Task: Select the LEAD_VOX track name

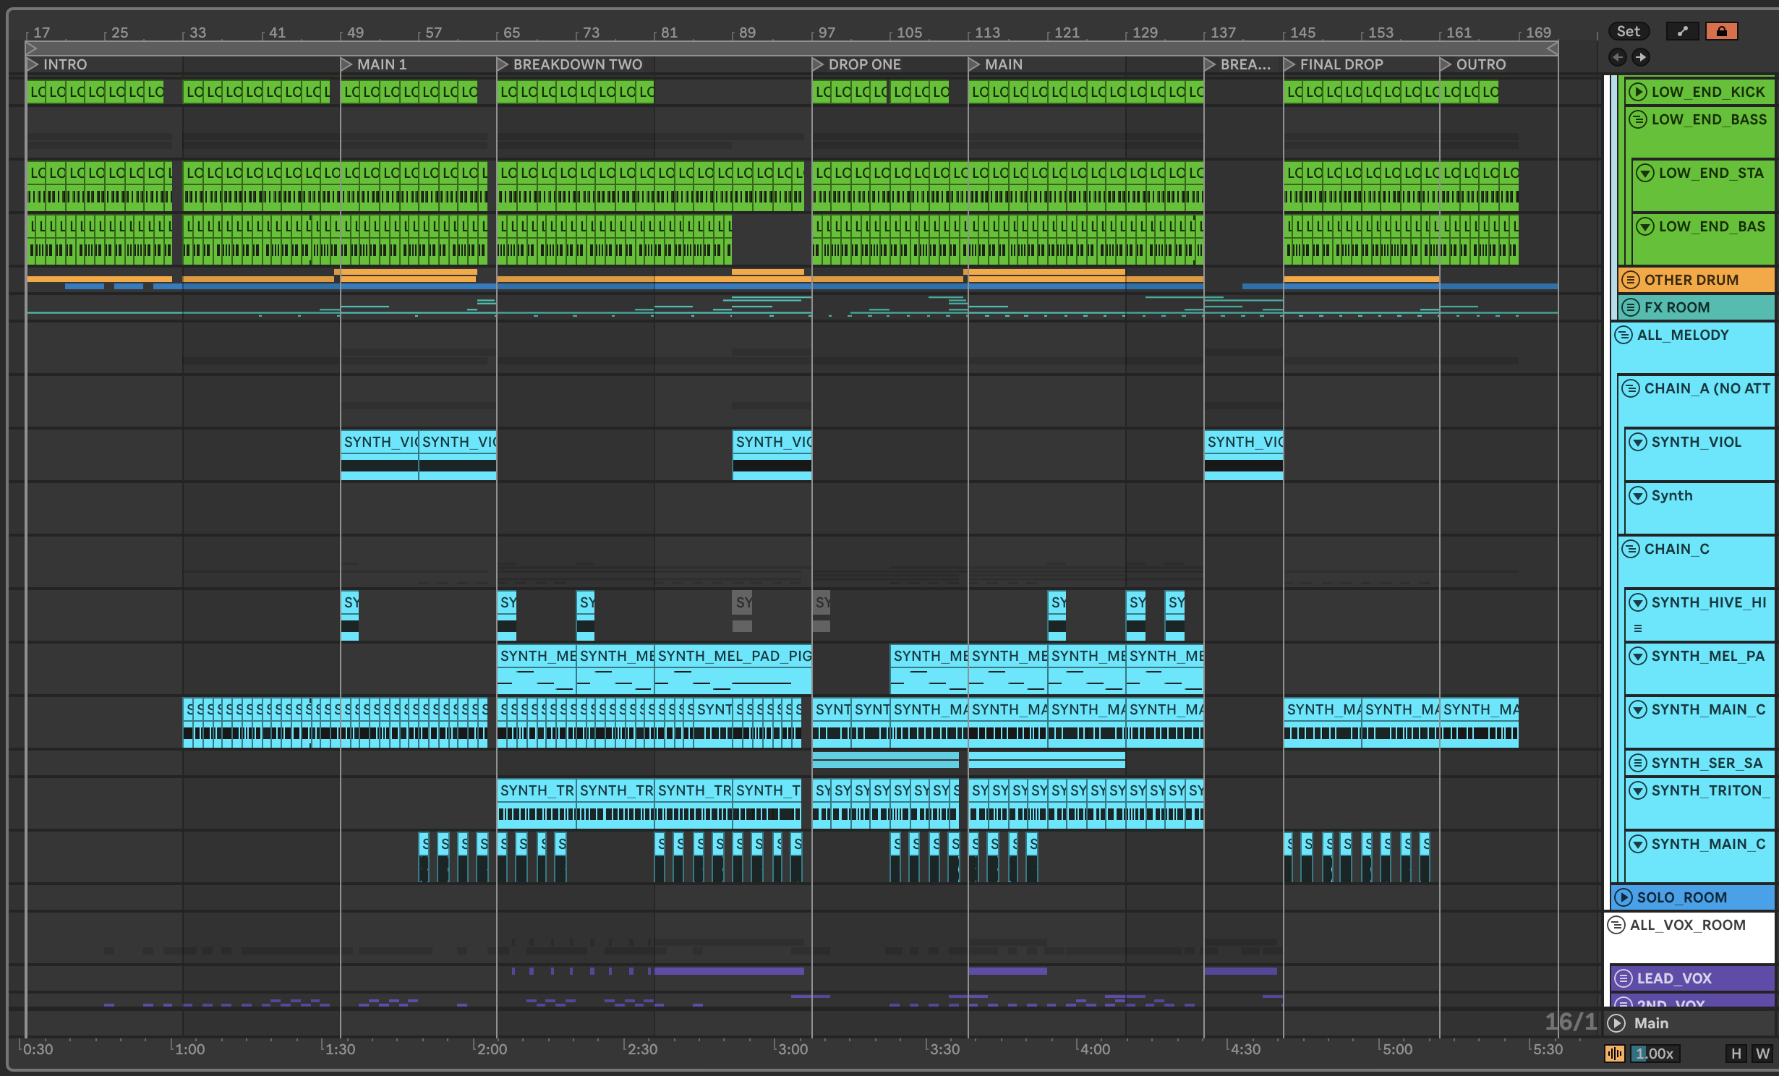Action: pyautogui.click(x=1674, y=978)
